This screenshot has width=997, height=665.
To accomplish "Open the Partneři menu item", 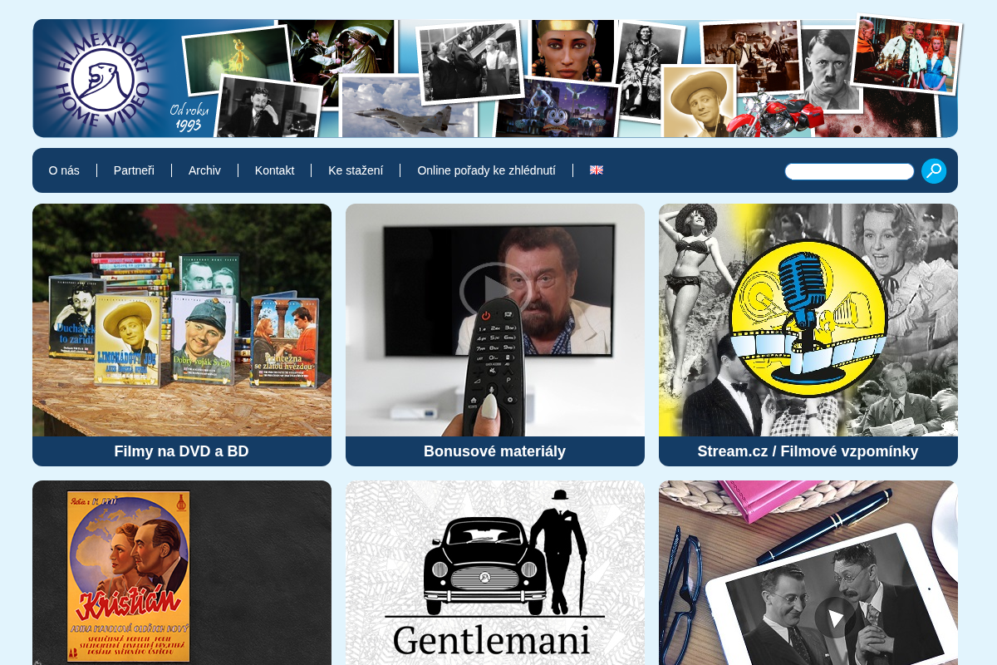I will [x=134, y=170].
